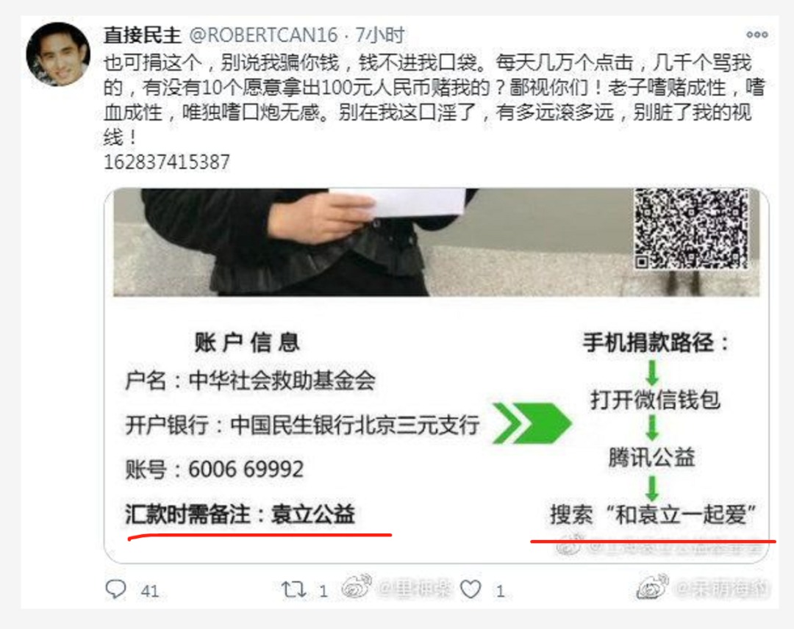Open the three-dot more options menu
This screenshot has width=794, height=629.
point(757,35)
